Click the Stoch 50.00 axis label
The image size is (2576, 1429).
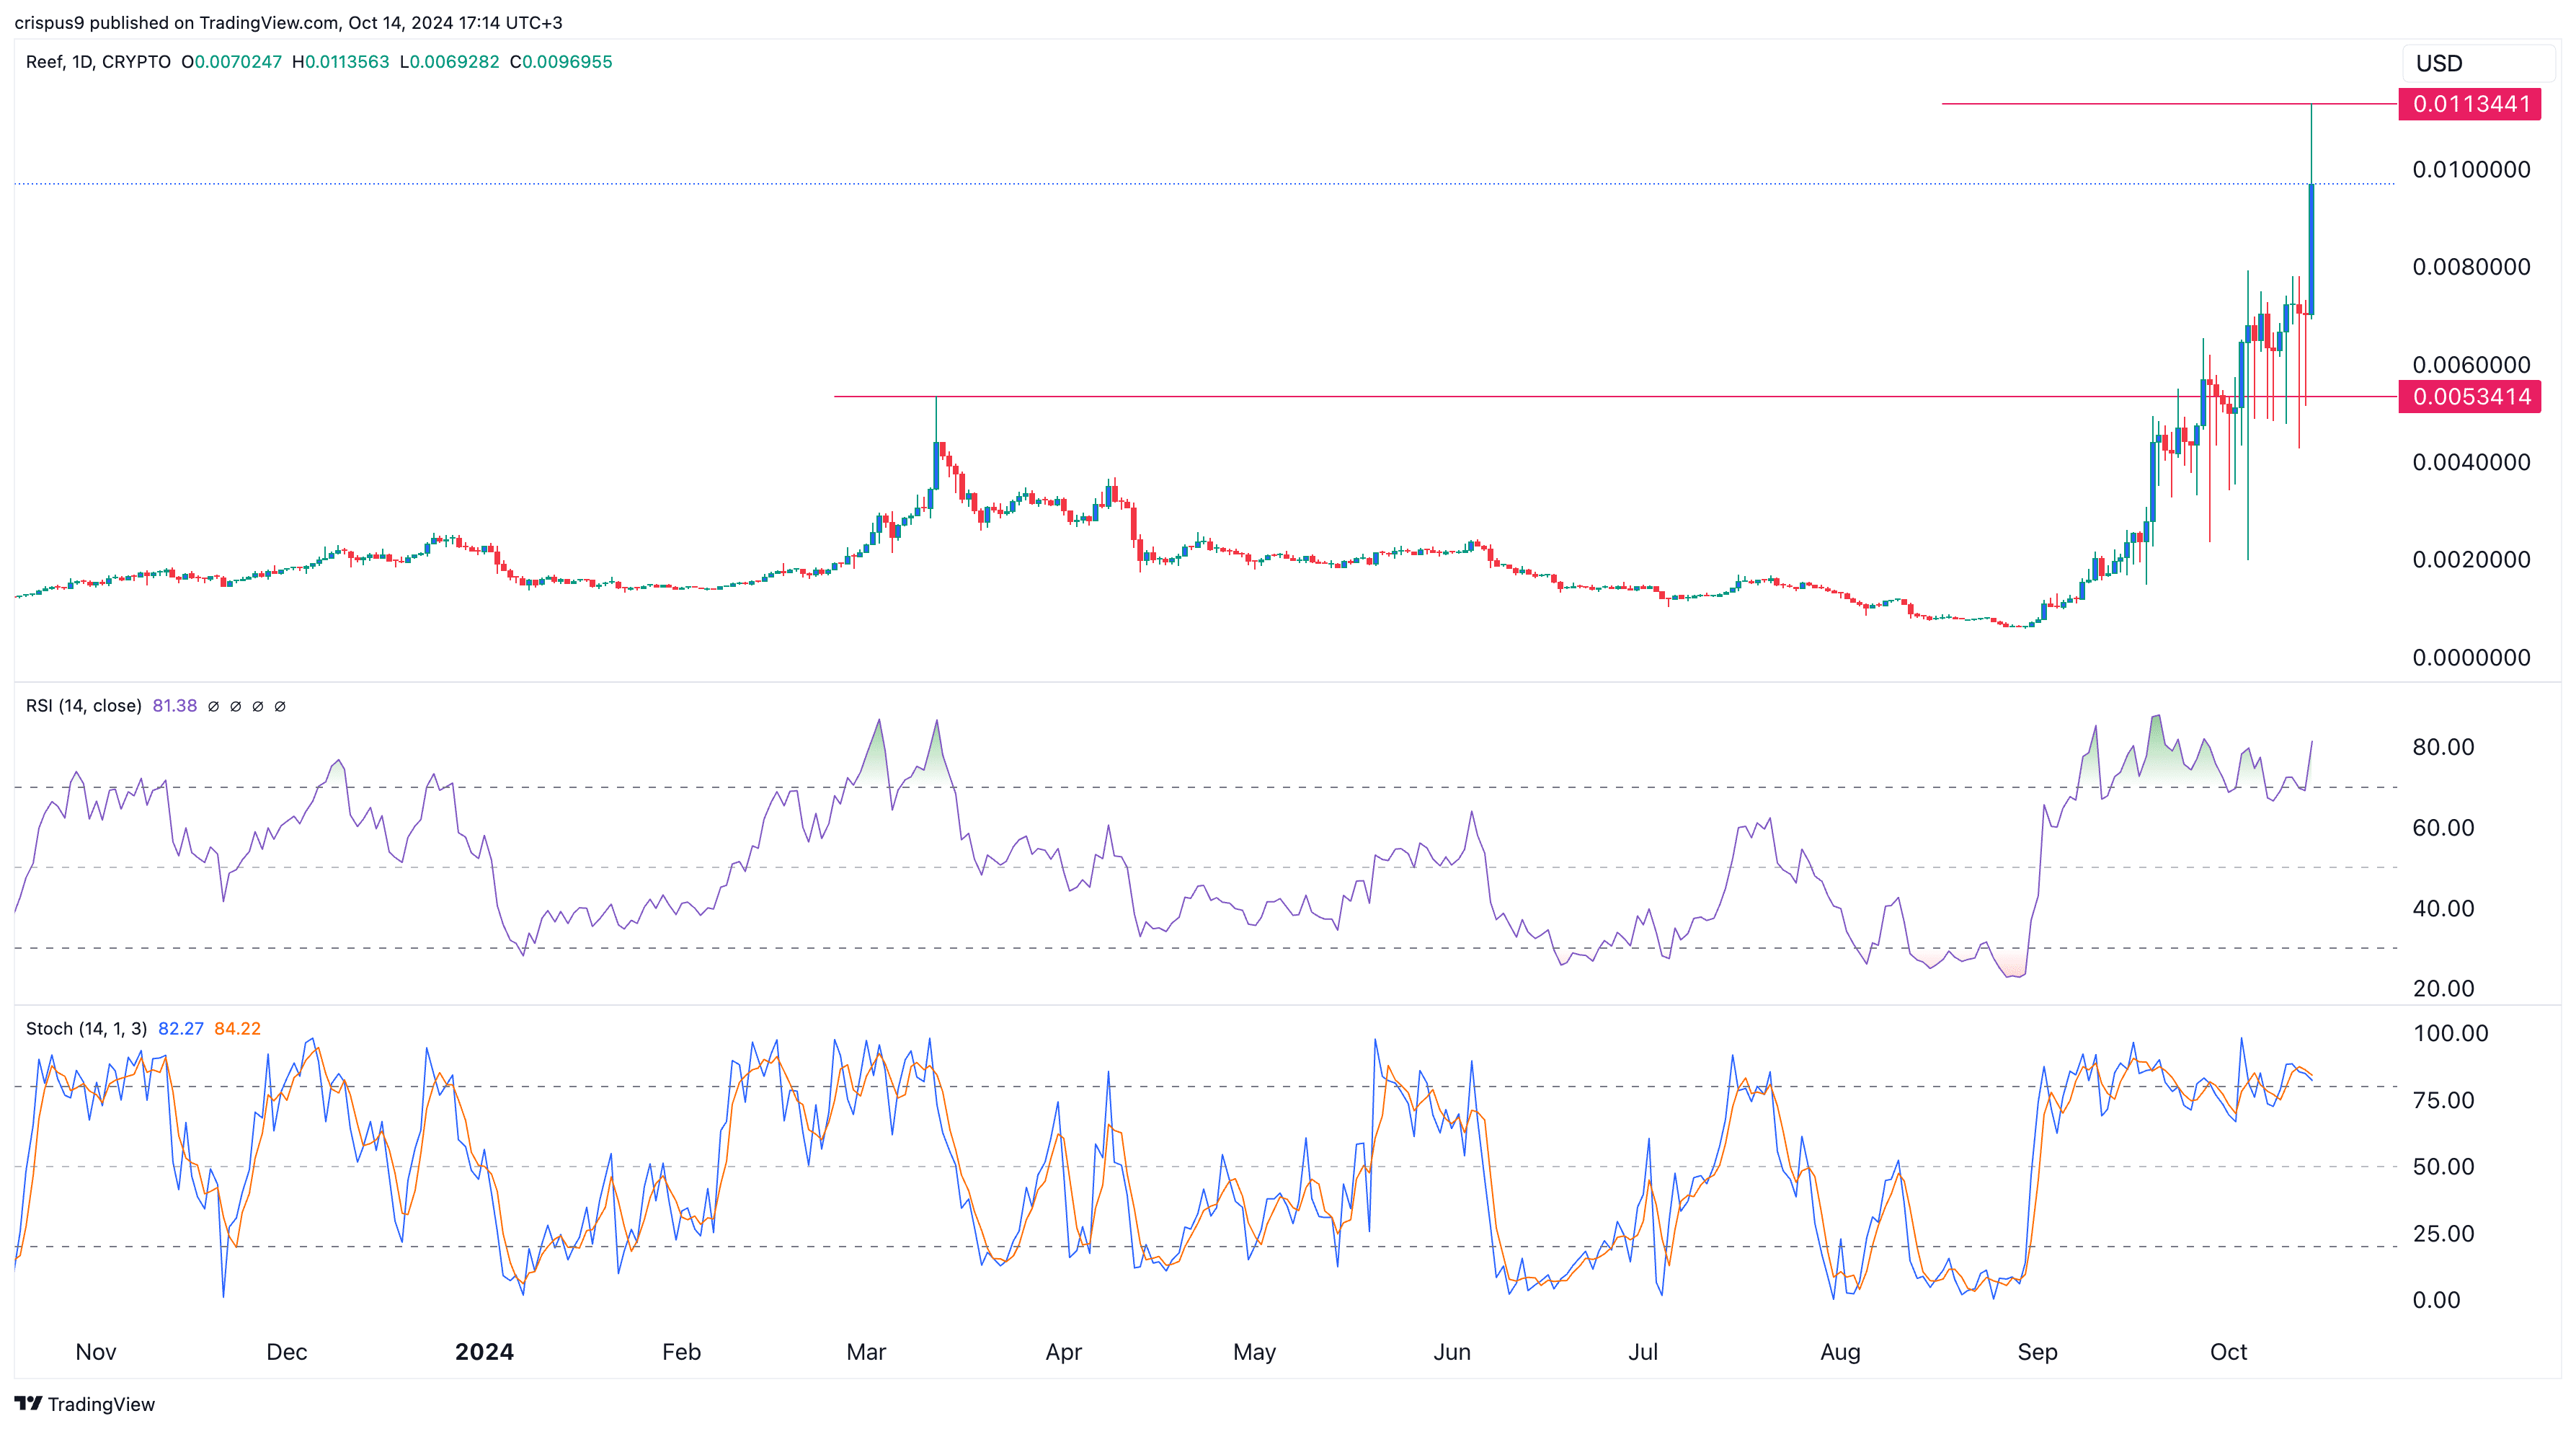click(x=2443, y=1167)
